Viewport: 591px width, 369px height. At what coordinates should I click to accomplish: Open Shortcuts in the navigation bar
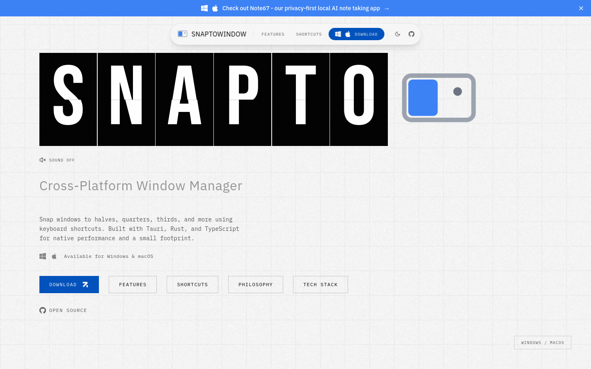pos(309,34)
